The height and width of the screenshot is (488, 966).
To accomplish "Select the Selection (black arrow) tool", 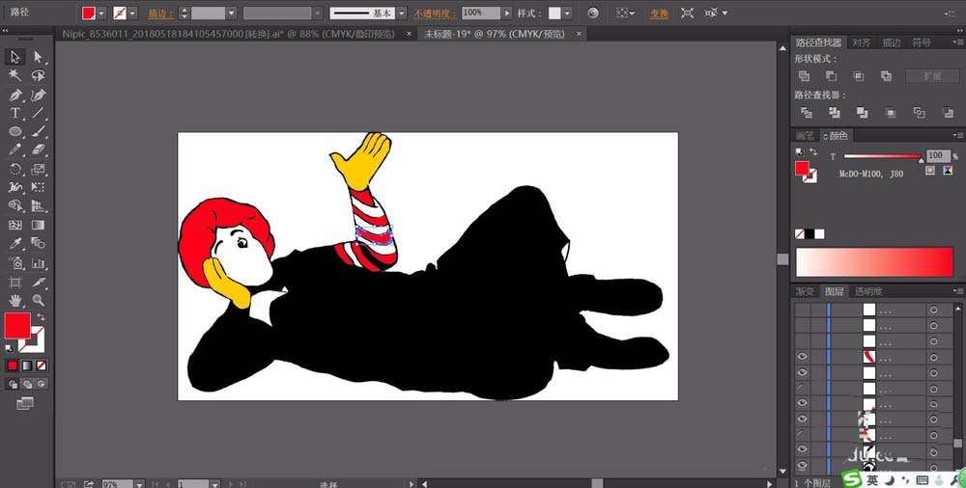I will tap(14, 57).
